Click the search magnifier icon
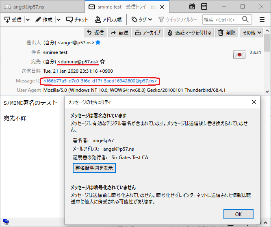This screenshot has height=227, width=271. pos(245,19)
